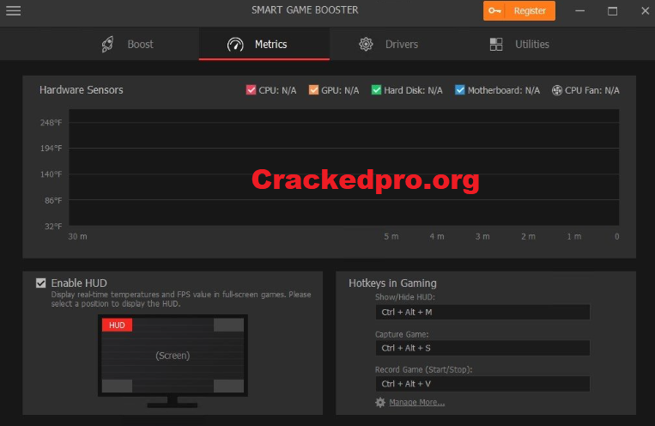Select the Metrics tab
The width and height of the screenshot is (655, 426).
coord(264,44)
